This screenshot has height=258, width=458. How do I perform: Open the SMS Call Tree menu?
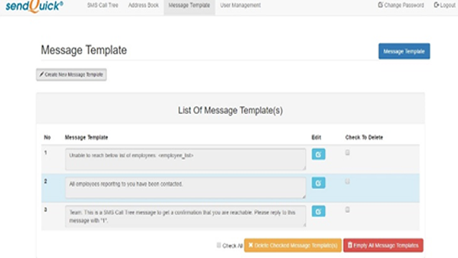click(102, 5)
